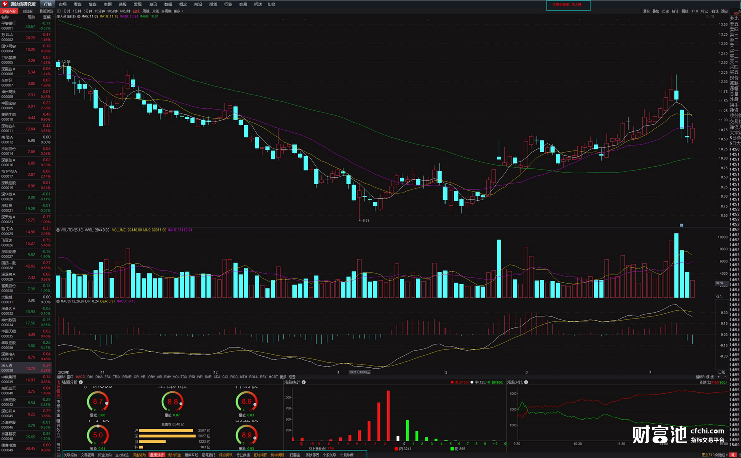741x458 pixels.
Task: Click the diamond icon above the price chart
Action: (707, 17)
